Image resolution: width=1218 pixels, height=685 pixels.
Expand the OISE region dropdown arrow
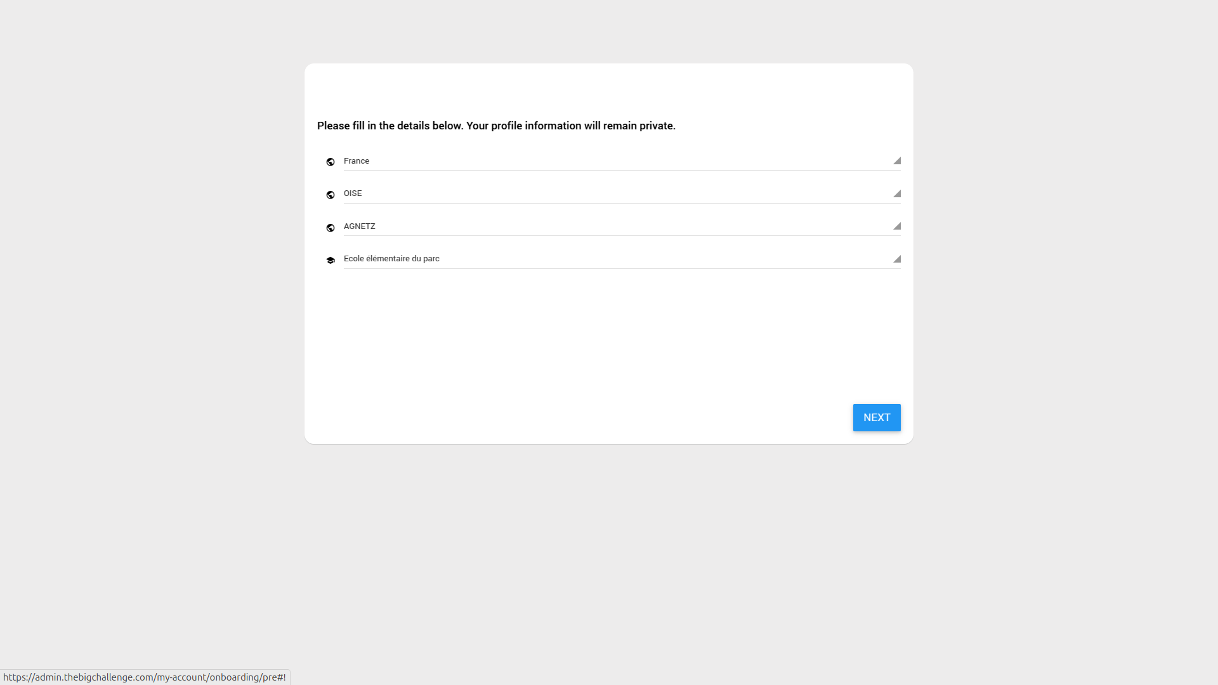(896, 194)
